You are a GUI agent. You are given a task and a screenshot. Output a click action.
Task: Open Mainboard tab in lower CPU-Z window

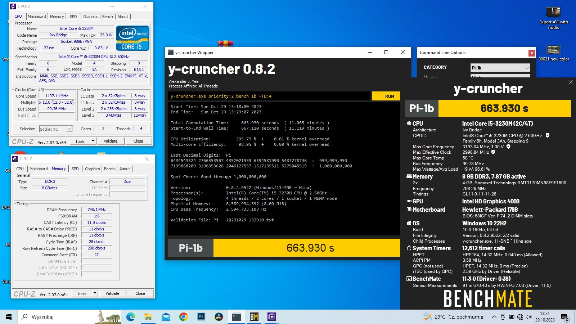39,169
